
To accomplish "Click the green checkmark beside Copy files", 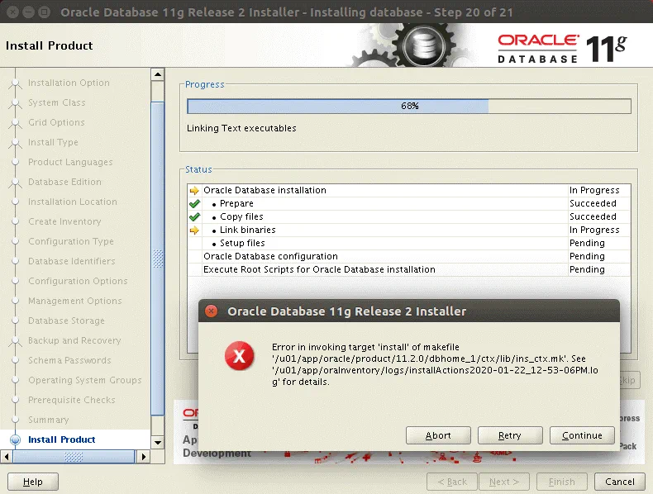I will [194, 216].
